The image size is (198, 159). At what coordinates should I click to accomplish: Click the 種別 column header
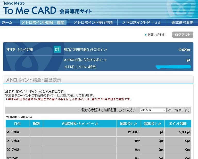(36, 124)
